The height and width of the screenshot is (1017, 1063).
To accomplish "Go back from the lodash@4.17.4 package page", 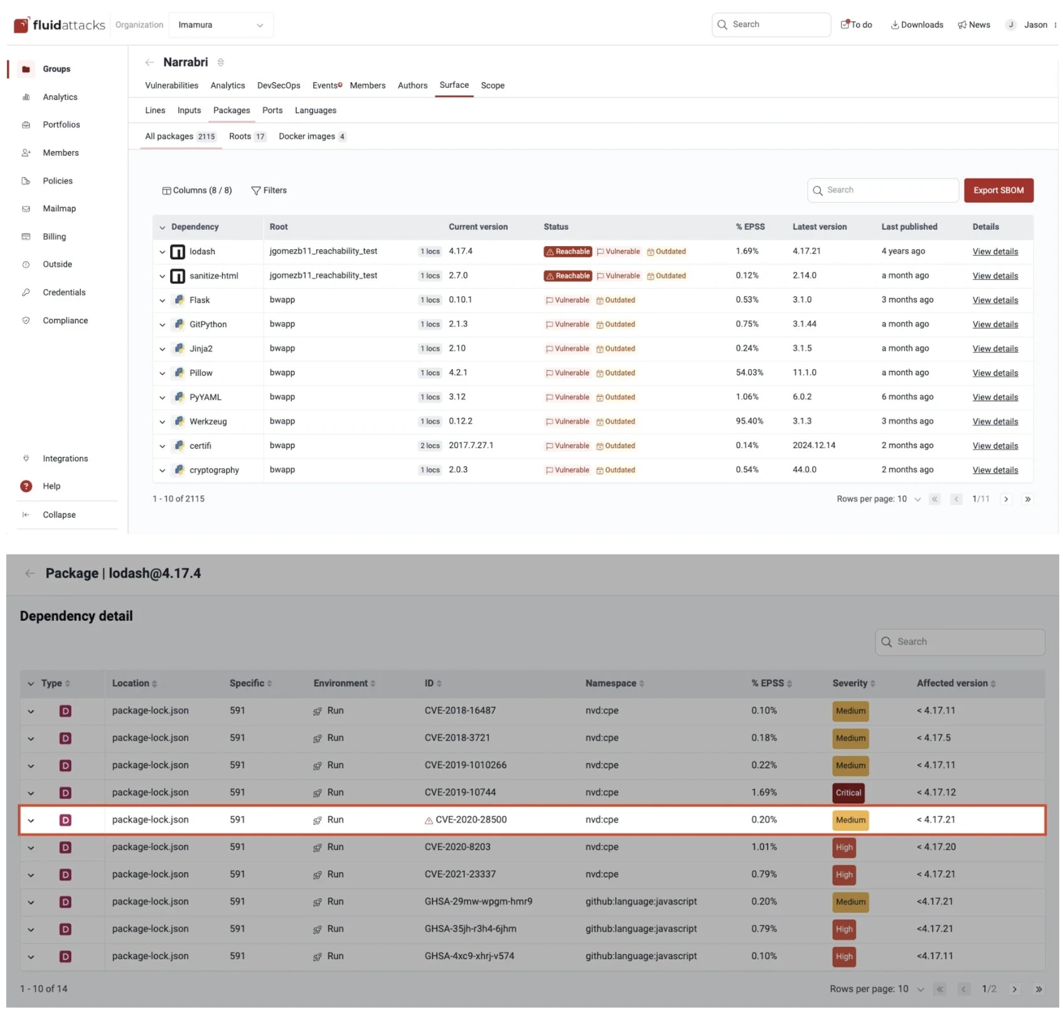I will click(x=29, y=574).
